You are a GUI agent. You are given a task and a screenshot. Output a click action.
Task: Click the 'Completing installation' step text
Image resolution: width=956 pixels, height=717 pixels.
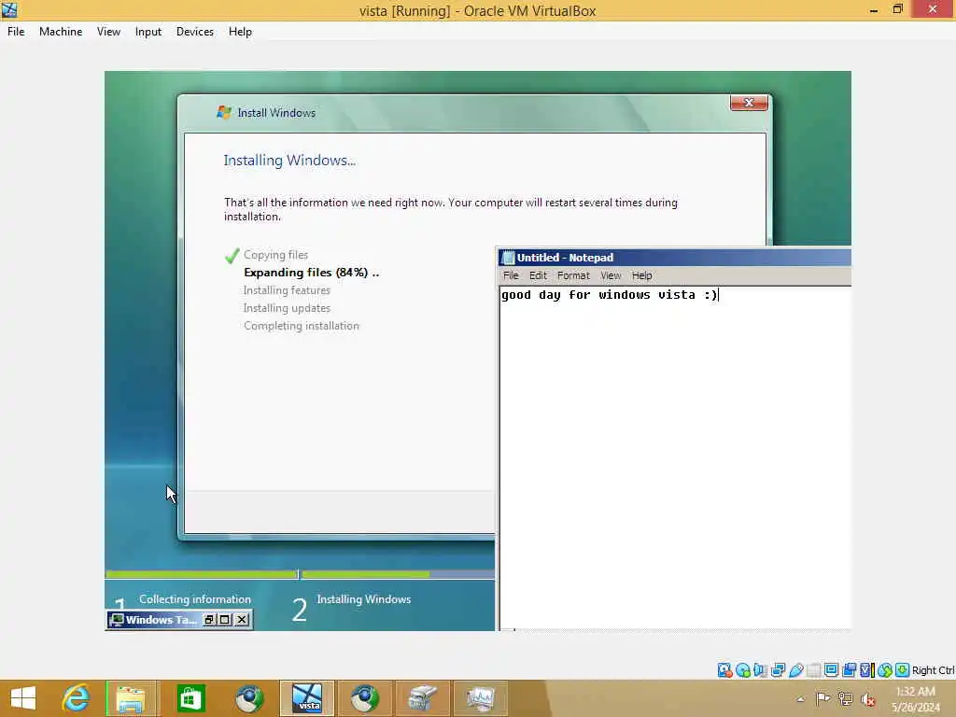click(302, 326)
